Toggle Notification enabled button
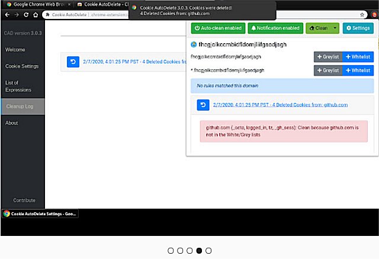Viewport: 379px width, 259px height. pos(275,28)
